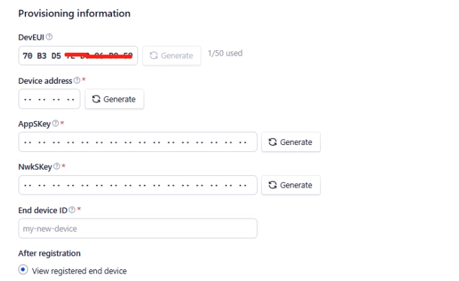This screenshot has height=281, width=459.
Task: Open the DevEUI help tooltip icon
Action: coord(49,37)
